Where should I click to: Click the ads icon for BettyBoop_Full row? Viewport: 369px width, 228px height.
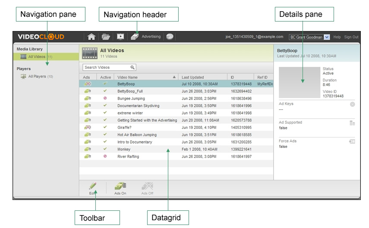(88, 91)
